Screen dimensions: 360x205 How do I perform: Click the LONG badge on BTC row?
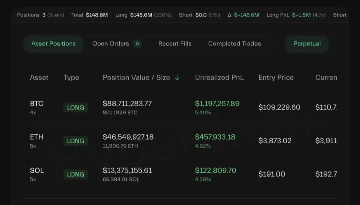pos(75,107)
